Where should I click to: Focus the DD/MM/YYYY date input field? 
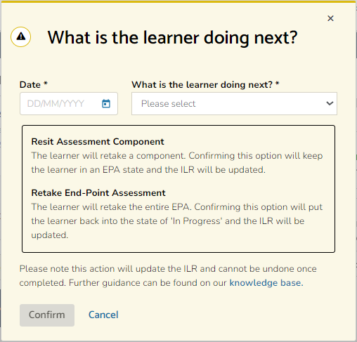(x=69, y=103)
